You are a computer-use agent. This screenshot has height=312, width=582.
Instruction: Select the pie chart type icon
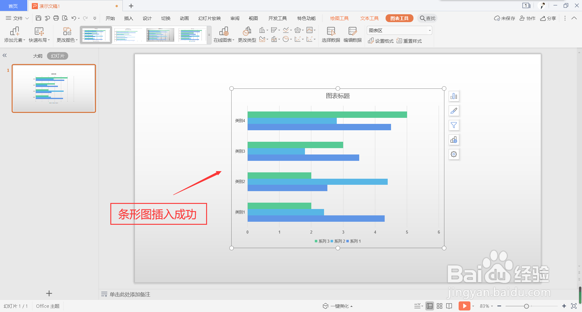(x=286, y=39)
